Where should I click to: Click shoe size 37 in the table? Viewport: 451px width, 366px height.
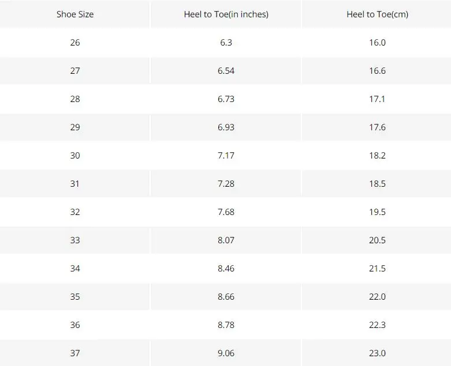pos(75,353)
